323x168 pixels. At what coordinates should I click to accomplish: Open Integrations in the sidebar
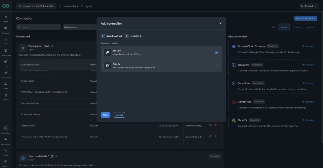(x=6, y=141)
